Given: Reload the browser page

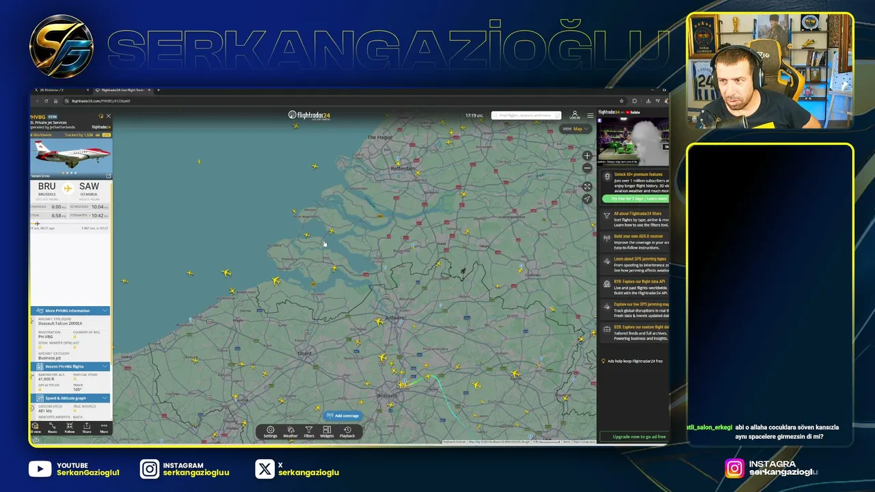Looking at the screenshot, I should tap(46, 101).
